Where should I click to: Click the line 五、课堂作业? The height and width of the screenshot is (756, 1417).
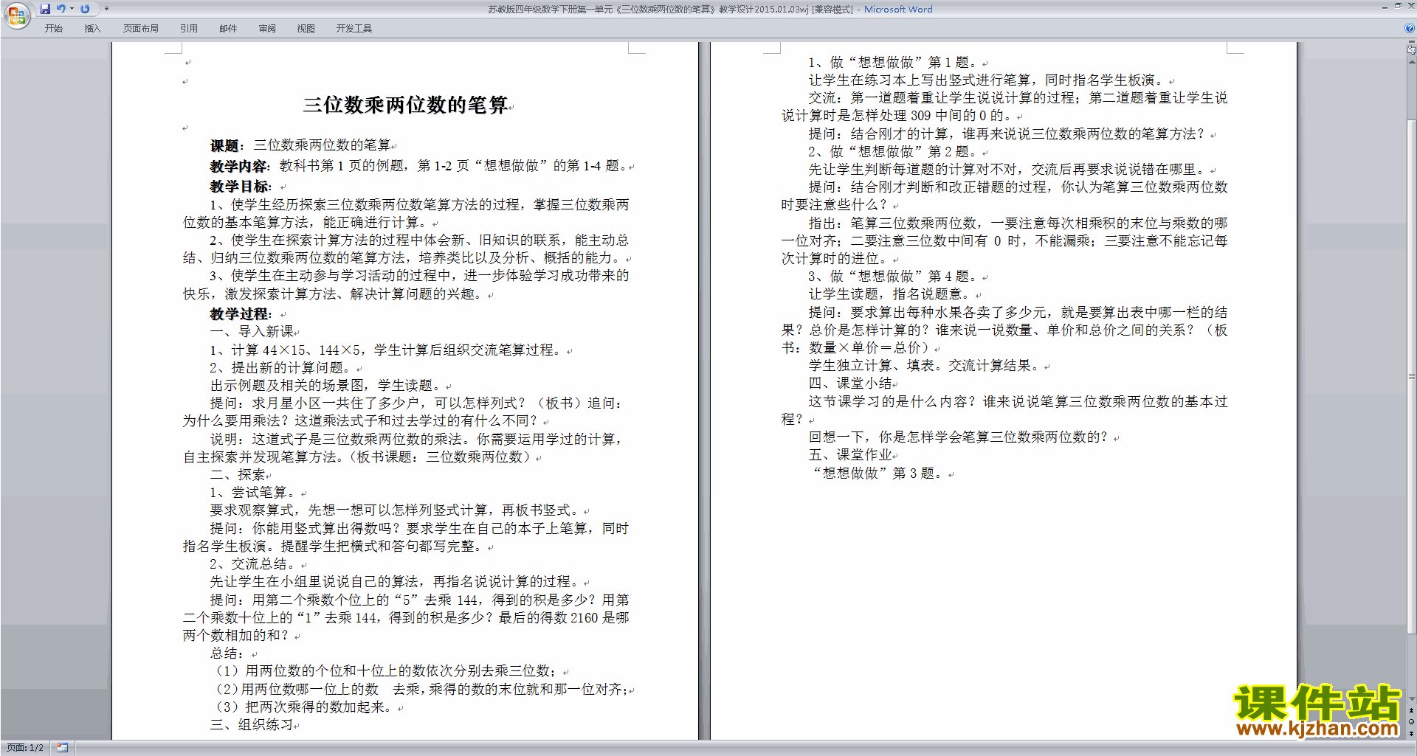click(x=850, y=455)
